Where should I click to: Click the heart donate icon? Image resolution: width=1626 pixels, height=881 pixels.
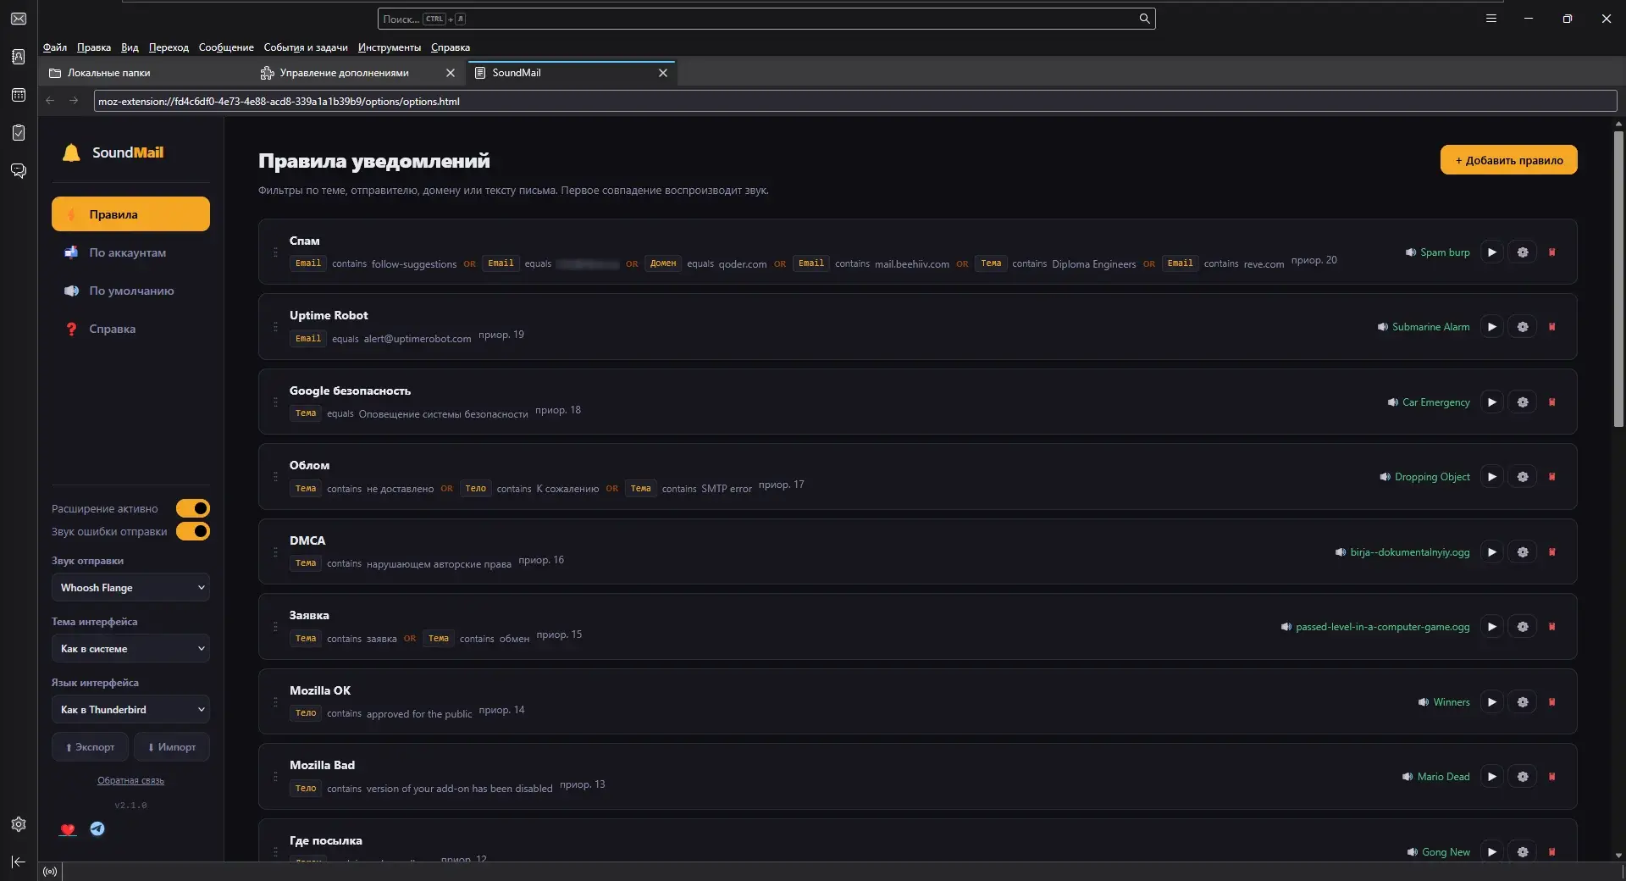click(x=68, y=829)
